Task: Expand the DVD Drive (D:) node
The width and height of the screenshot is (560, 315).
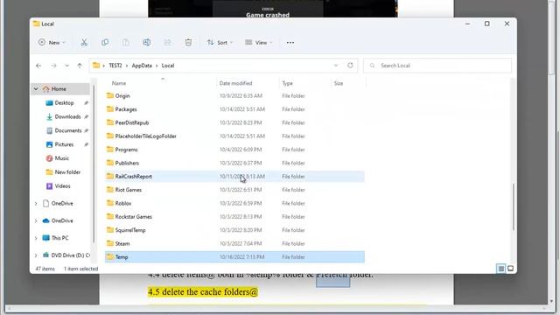Action: pyautogui.click(x=36, y=255)
